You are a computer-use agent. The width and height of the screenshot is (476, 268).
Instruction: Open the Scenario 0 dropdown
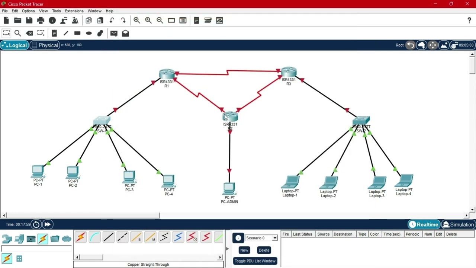tap(261, 238)
